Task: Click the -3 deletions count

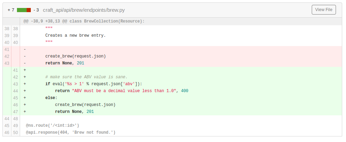Action: coord(36,10)
